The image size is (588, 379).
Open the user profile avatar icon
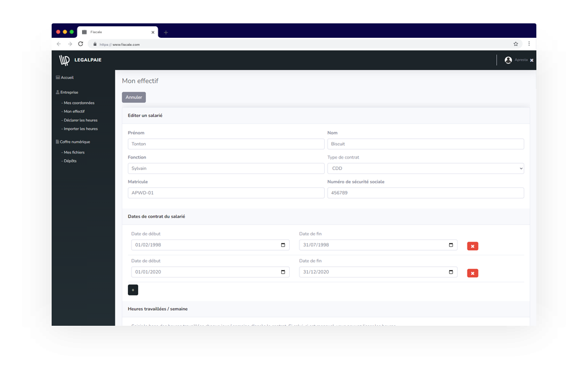pyautogui.click(x=508, y=60)
